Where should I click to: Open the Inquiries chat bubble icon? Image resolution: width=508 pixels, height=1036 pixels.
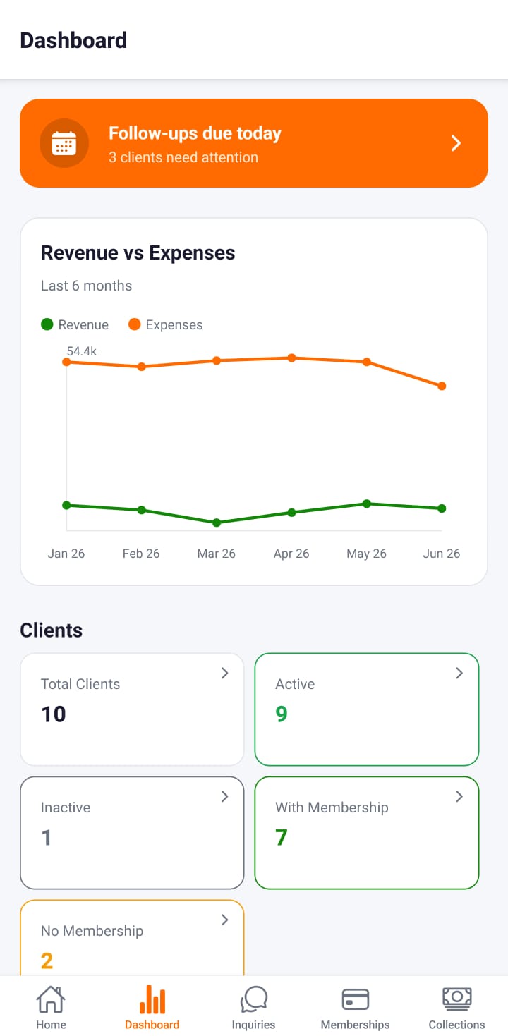(x=254, y=999)
